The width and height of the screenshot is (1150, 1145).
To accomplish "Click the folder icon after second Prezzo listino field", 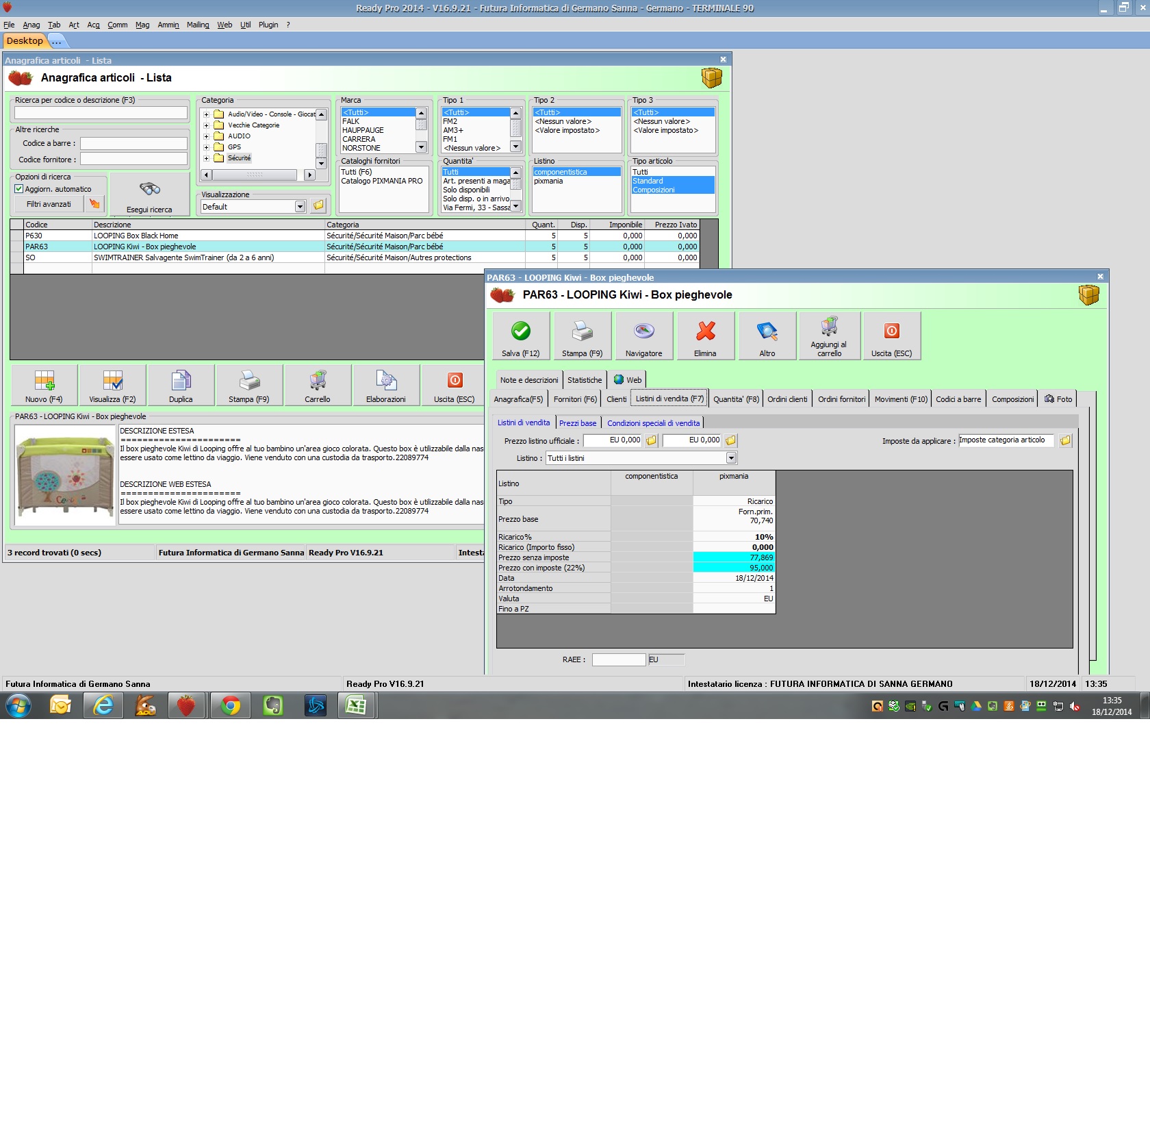I will click(730, 441).
